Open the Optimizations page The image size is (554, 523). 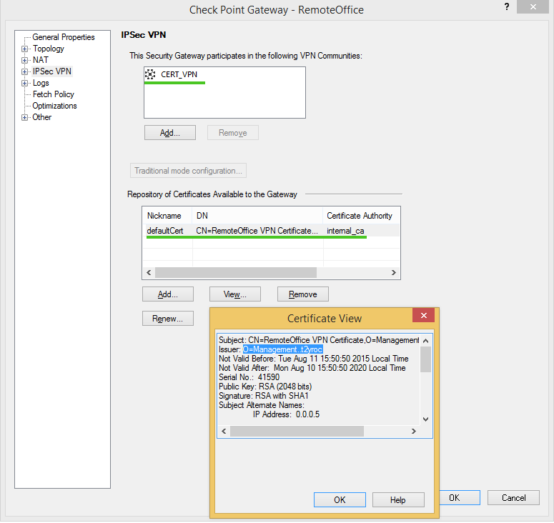point(54,106)
